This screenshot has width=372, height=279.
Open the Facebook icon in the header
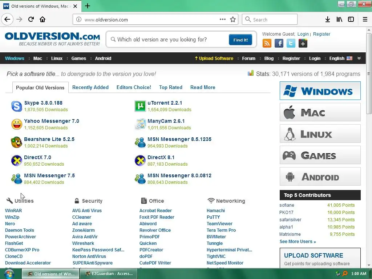point(279,44)
